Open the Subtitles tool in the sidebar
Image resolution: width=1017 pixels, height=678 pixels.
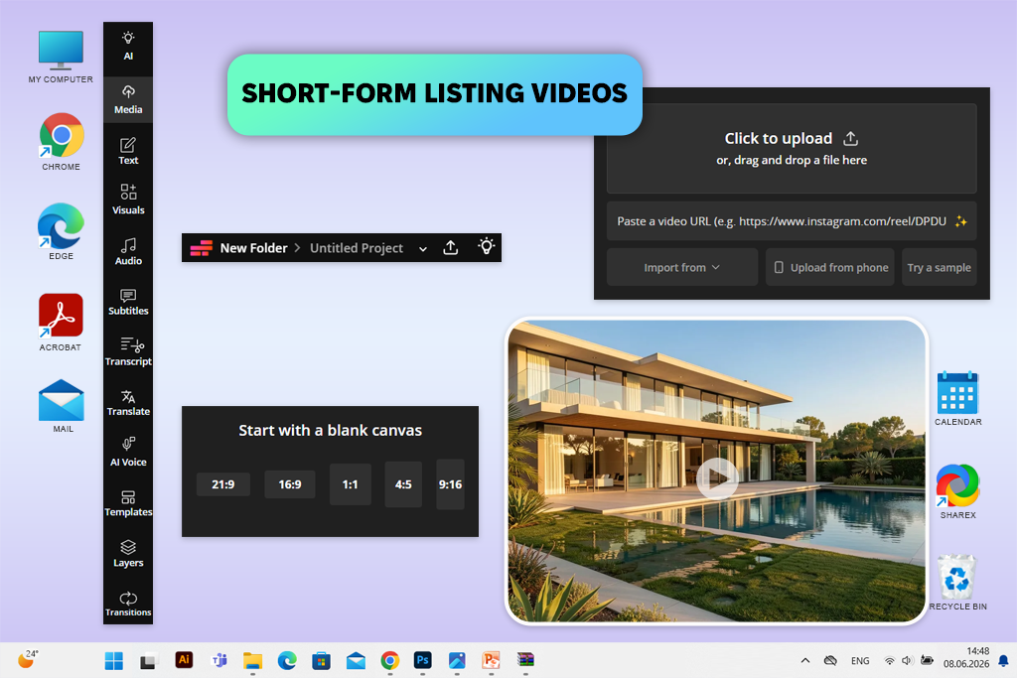[x=128, y=302]
